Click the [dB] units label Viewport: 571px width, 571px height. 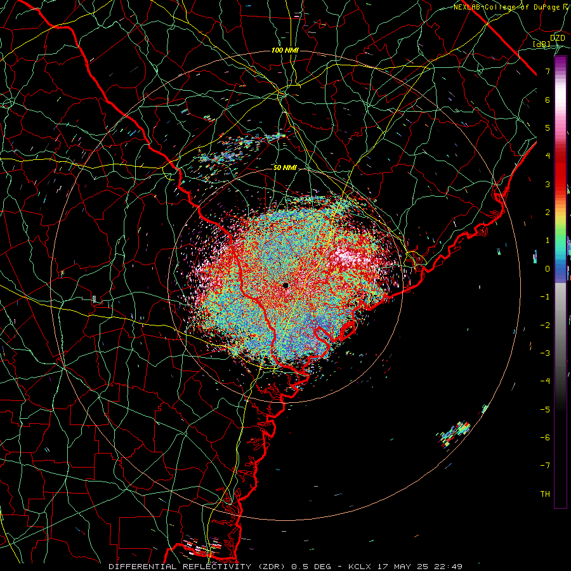point(542,44)
